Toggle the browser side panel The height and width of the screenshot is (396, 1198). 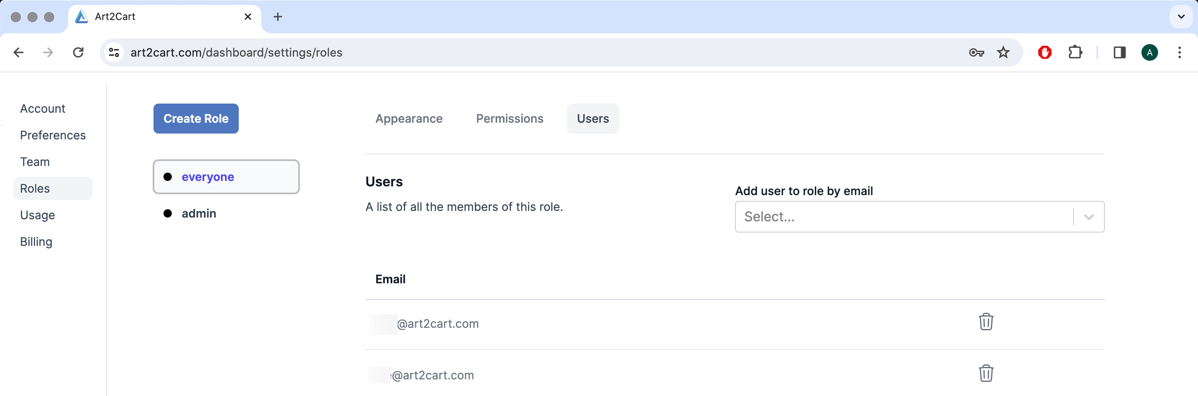1119,52
